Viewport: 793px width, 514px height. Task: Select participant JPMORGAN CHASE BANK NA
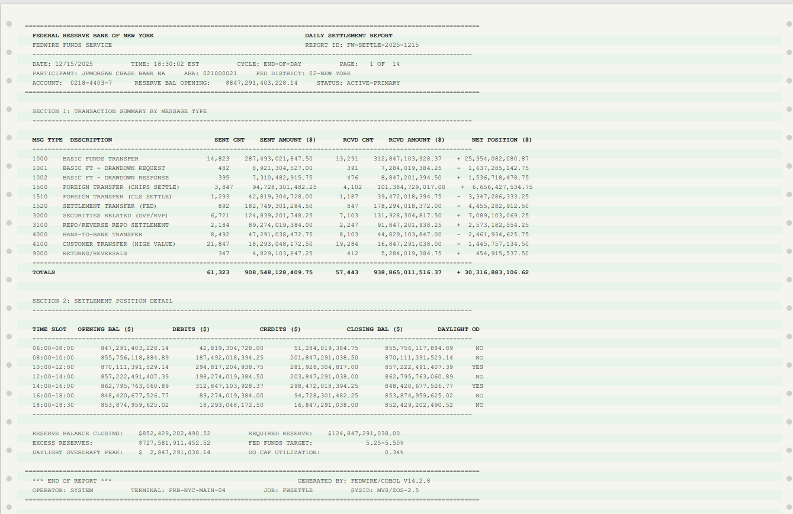tap(123, 73)
